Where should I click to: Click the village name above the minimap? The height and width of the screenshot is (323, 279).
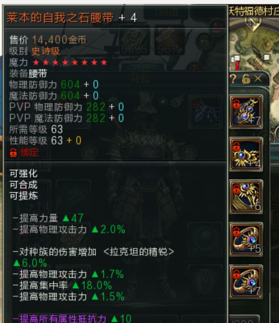tap(254, 11)
